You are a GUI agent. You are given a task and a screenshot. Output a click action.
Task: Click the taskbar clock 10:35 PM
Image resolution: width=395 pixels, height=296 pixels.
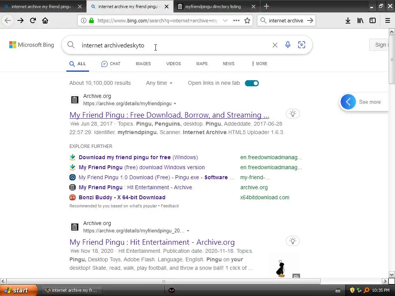(381, 290)
